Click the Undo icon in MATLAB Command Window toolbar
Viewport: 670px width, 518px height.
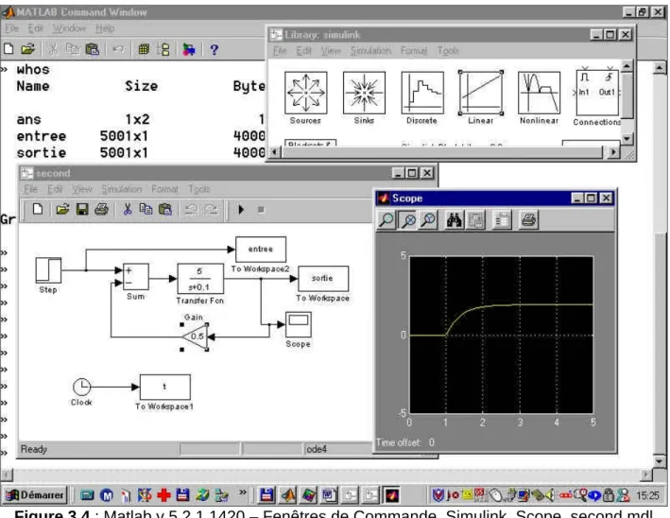[118, 49]
